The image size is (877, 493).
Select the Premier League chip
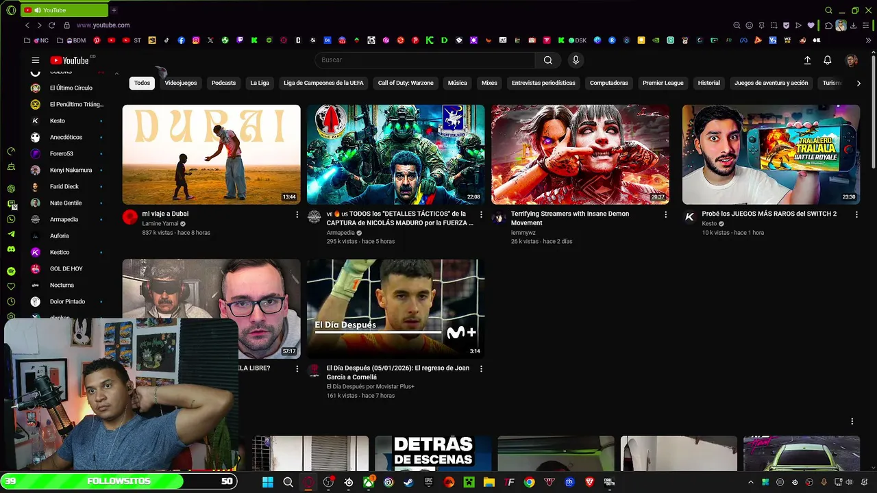pos(663,83)
